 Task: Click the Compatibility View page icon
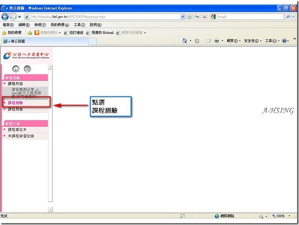pyautogui.click(x=189, y=17)
